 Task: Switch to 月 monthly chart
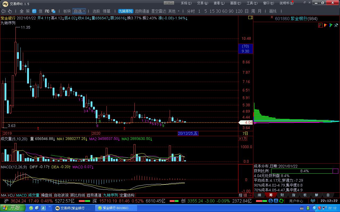[259, 11]
